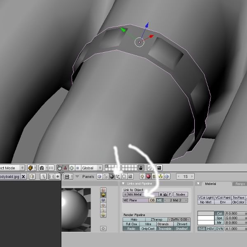The image size is (247, 247).
Task: Click the pack image icon
Action: (x=32, y=177)
